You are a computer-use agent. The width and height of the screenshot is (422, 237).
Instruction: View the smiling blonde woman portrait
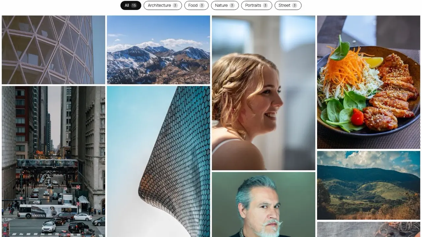pos(263,93)
